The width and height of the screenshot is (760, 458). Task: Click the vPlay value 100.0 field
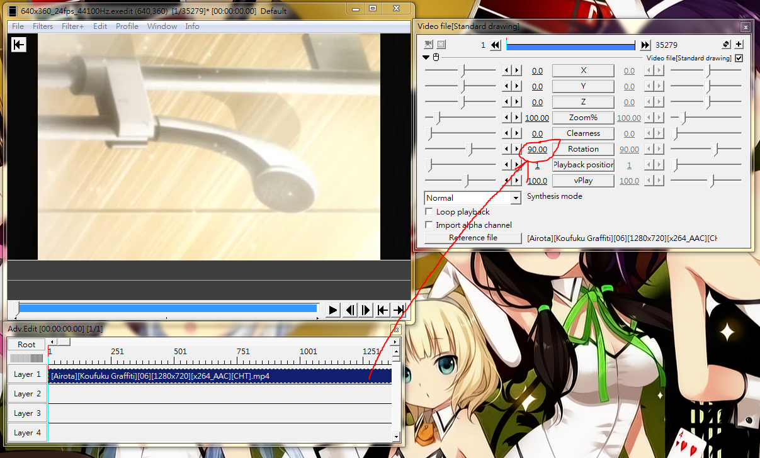pos(537,181)
